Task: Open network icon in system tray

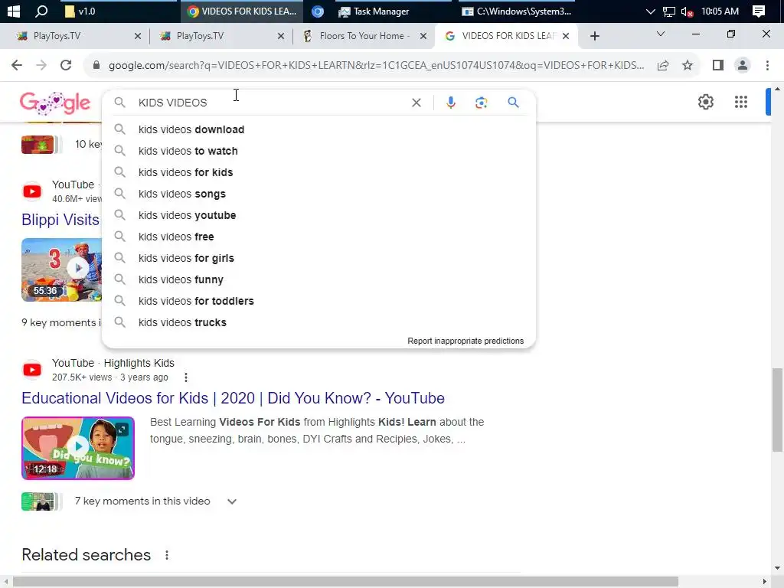Action: [668, 11]
